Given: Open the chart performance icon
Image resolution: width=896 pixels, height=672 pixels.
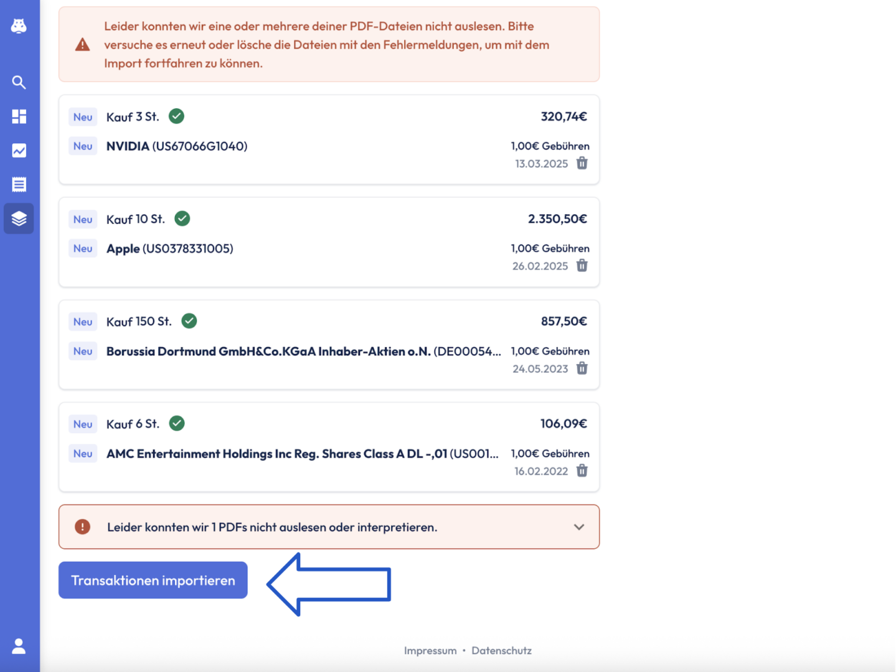Looking at the screenshot, I should [19, 151].
